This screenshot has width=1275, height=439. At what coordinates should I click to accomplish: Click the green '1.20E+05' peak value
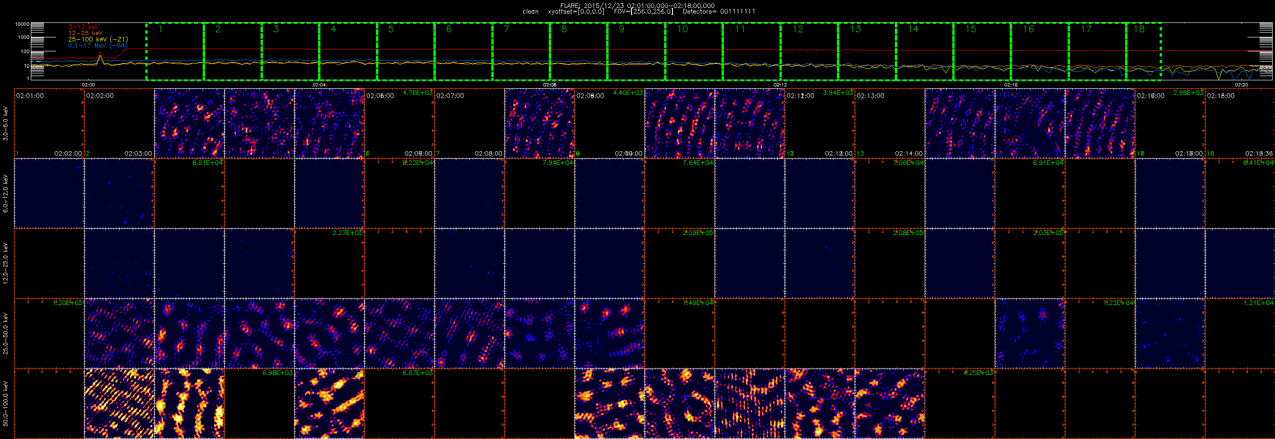(67, 303)
